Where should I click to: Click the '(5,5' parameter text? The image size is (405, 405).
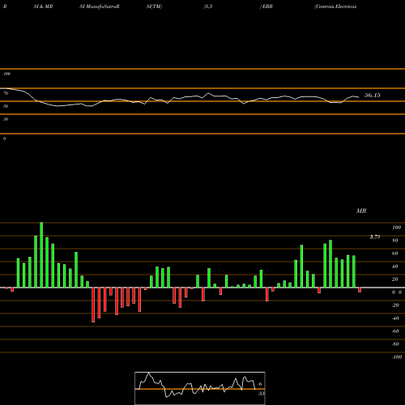point(208,6)
